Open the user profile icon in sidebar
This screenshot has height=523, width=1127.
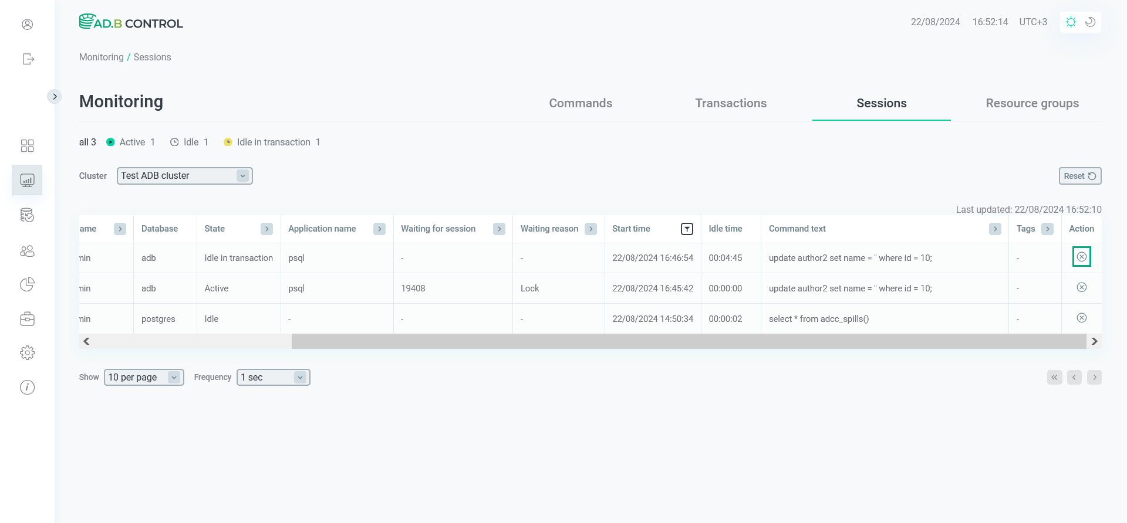click(x=27, y=24)
